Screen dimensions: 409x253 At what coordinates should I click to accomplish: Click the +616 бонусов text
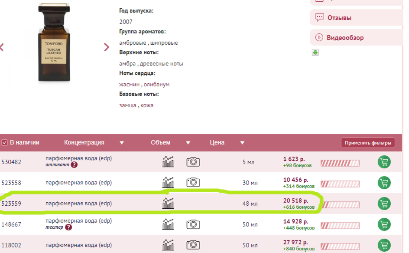pyautogui.click(x=299, y=207)
